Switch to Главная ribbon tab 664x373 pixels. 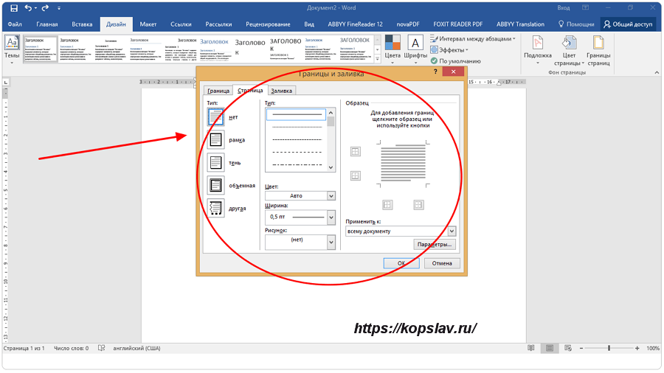47,24
